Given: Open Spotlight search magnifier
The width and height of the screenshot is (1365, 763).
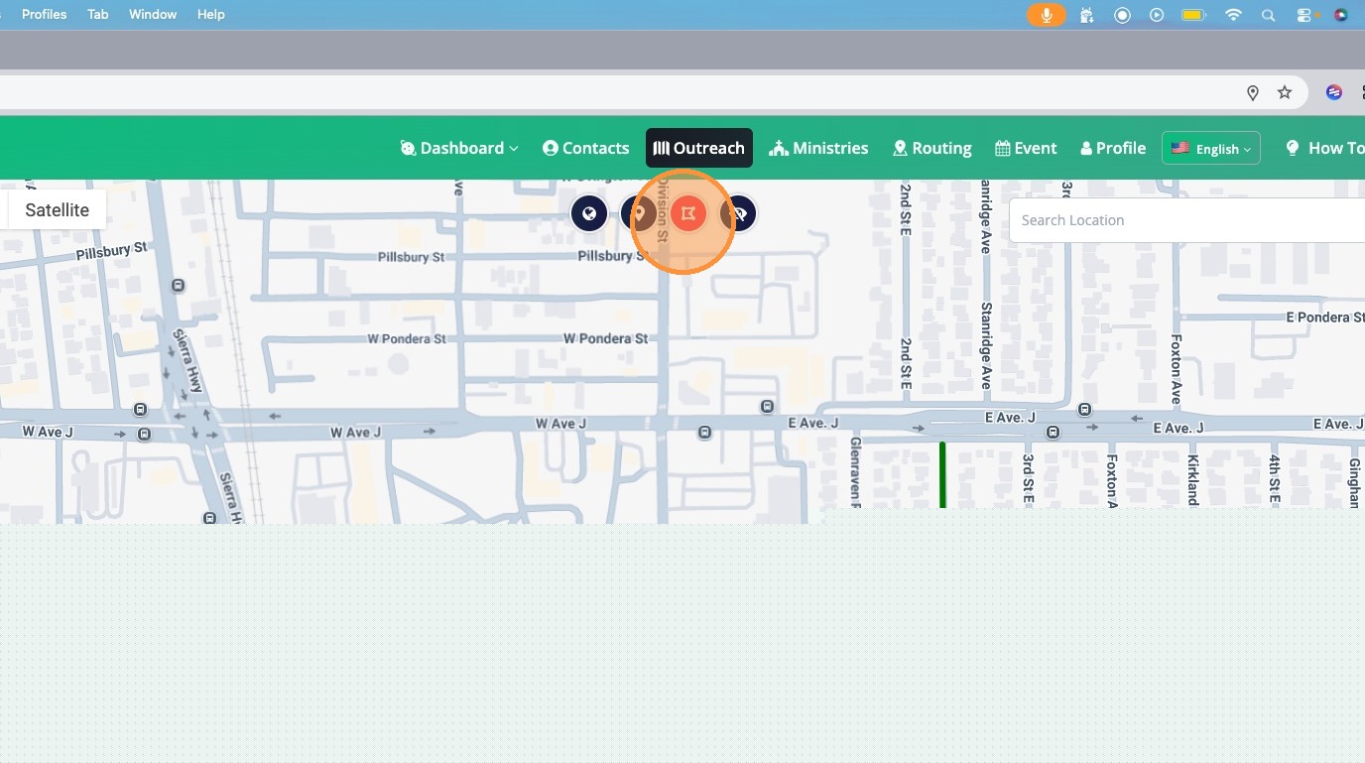Looking at the screenshot, I should pos(1268,15).
